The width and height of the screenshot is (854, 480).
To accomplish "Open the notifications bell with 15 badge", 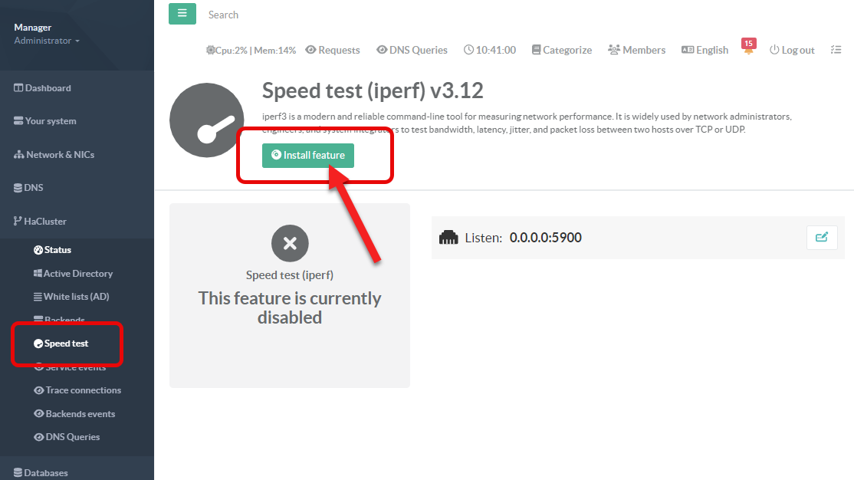I will click(748, 49).
